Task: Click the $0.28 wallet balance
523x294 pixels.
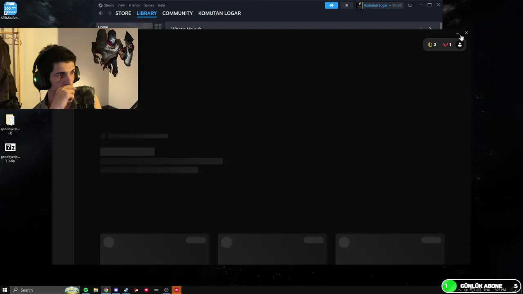Action: pos(397,5)
